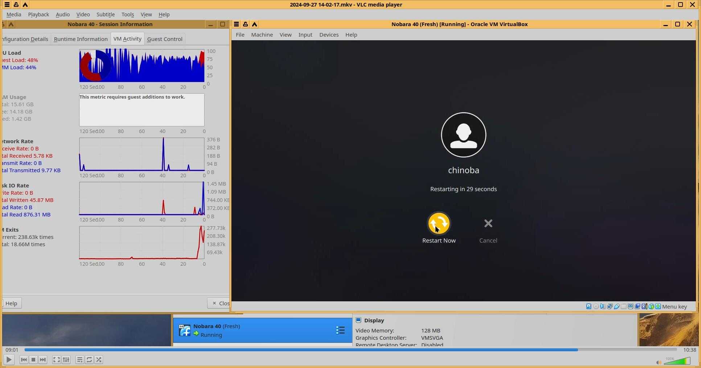The image size is (701, 368).
Task: Click the keyboard capture green arrow icon
Action: [x=658, y=306]
